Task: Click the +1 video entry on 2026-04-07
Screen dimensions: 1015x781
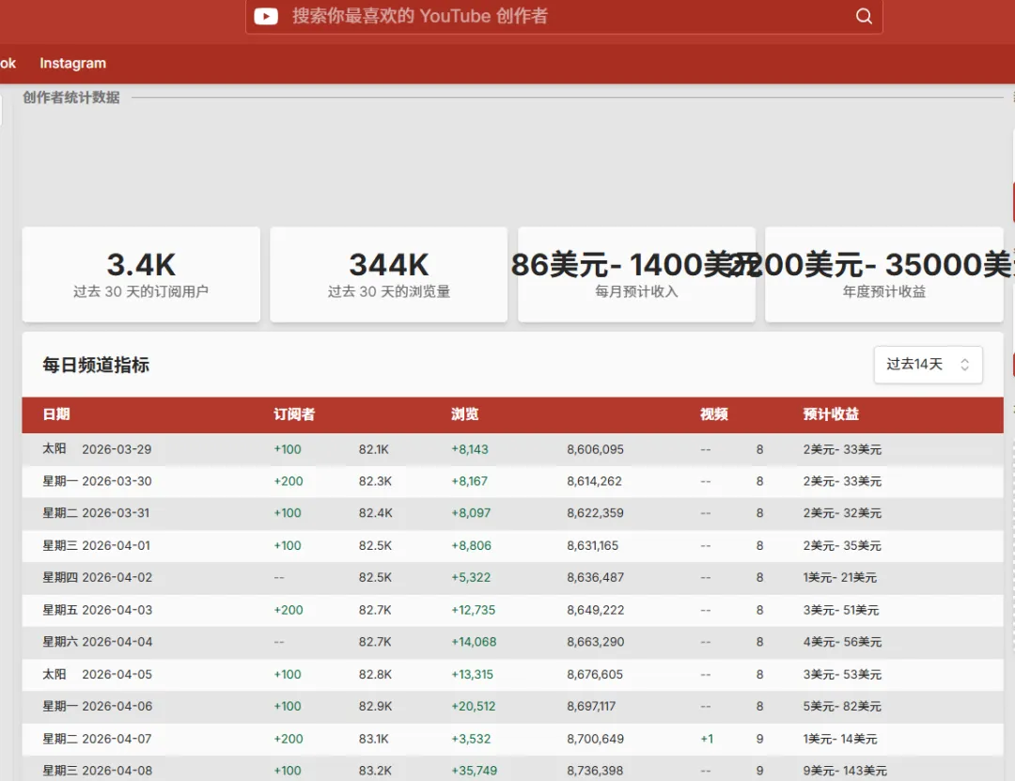Action: [x=707, y=739]
